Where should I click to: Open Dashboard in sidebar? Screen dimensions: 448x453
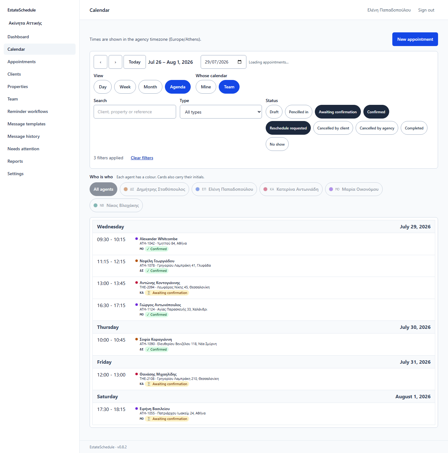click(40, 37)
